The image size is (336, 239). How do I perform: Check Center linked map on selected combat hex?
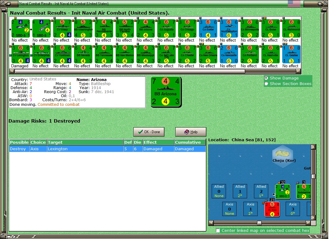218,230
